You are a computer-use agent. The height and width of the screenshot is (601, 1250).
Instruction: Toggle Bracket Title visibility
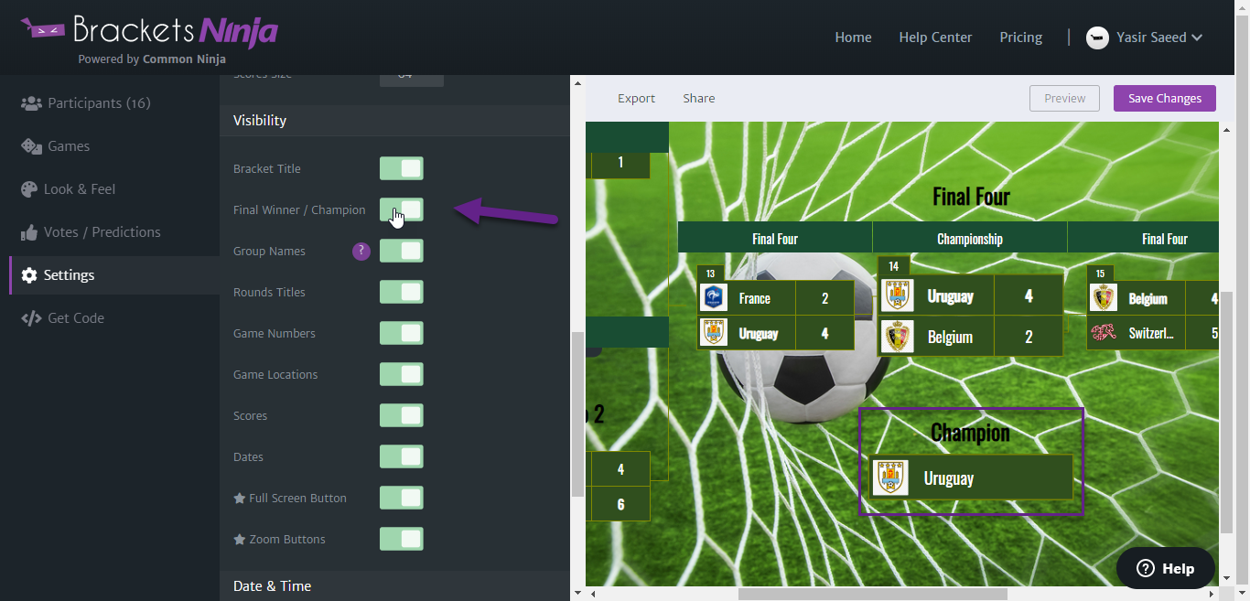pyautogui.click(x=402, y=168)
